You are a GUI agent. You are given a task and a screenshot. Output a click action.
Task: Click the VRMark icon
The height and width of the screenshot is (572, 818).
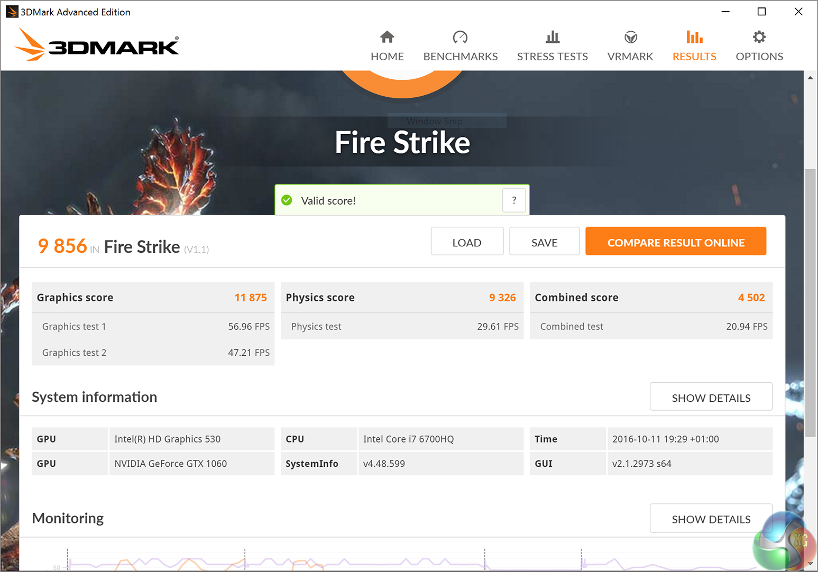(x=630, y=37)
